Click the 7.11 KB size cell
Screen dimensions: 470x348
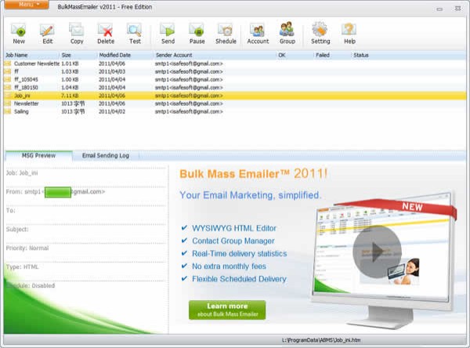(x=70, y=96)
